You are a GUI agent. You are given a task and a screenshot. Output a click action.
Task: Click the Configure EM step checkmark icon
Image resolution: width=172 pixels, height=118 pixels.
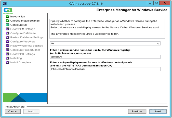click(x=8, y=25)
